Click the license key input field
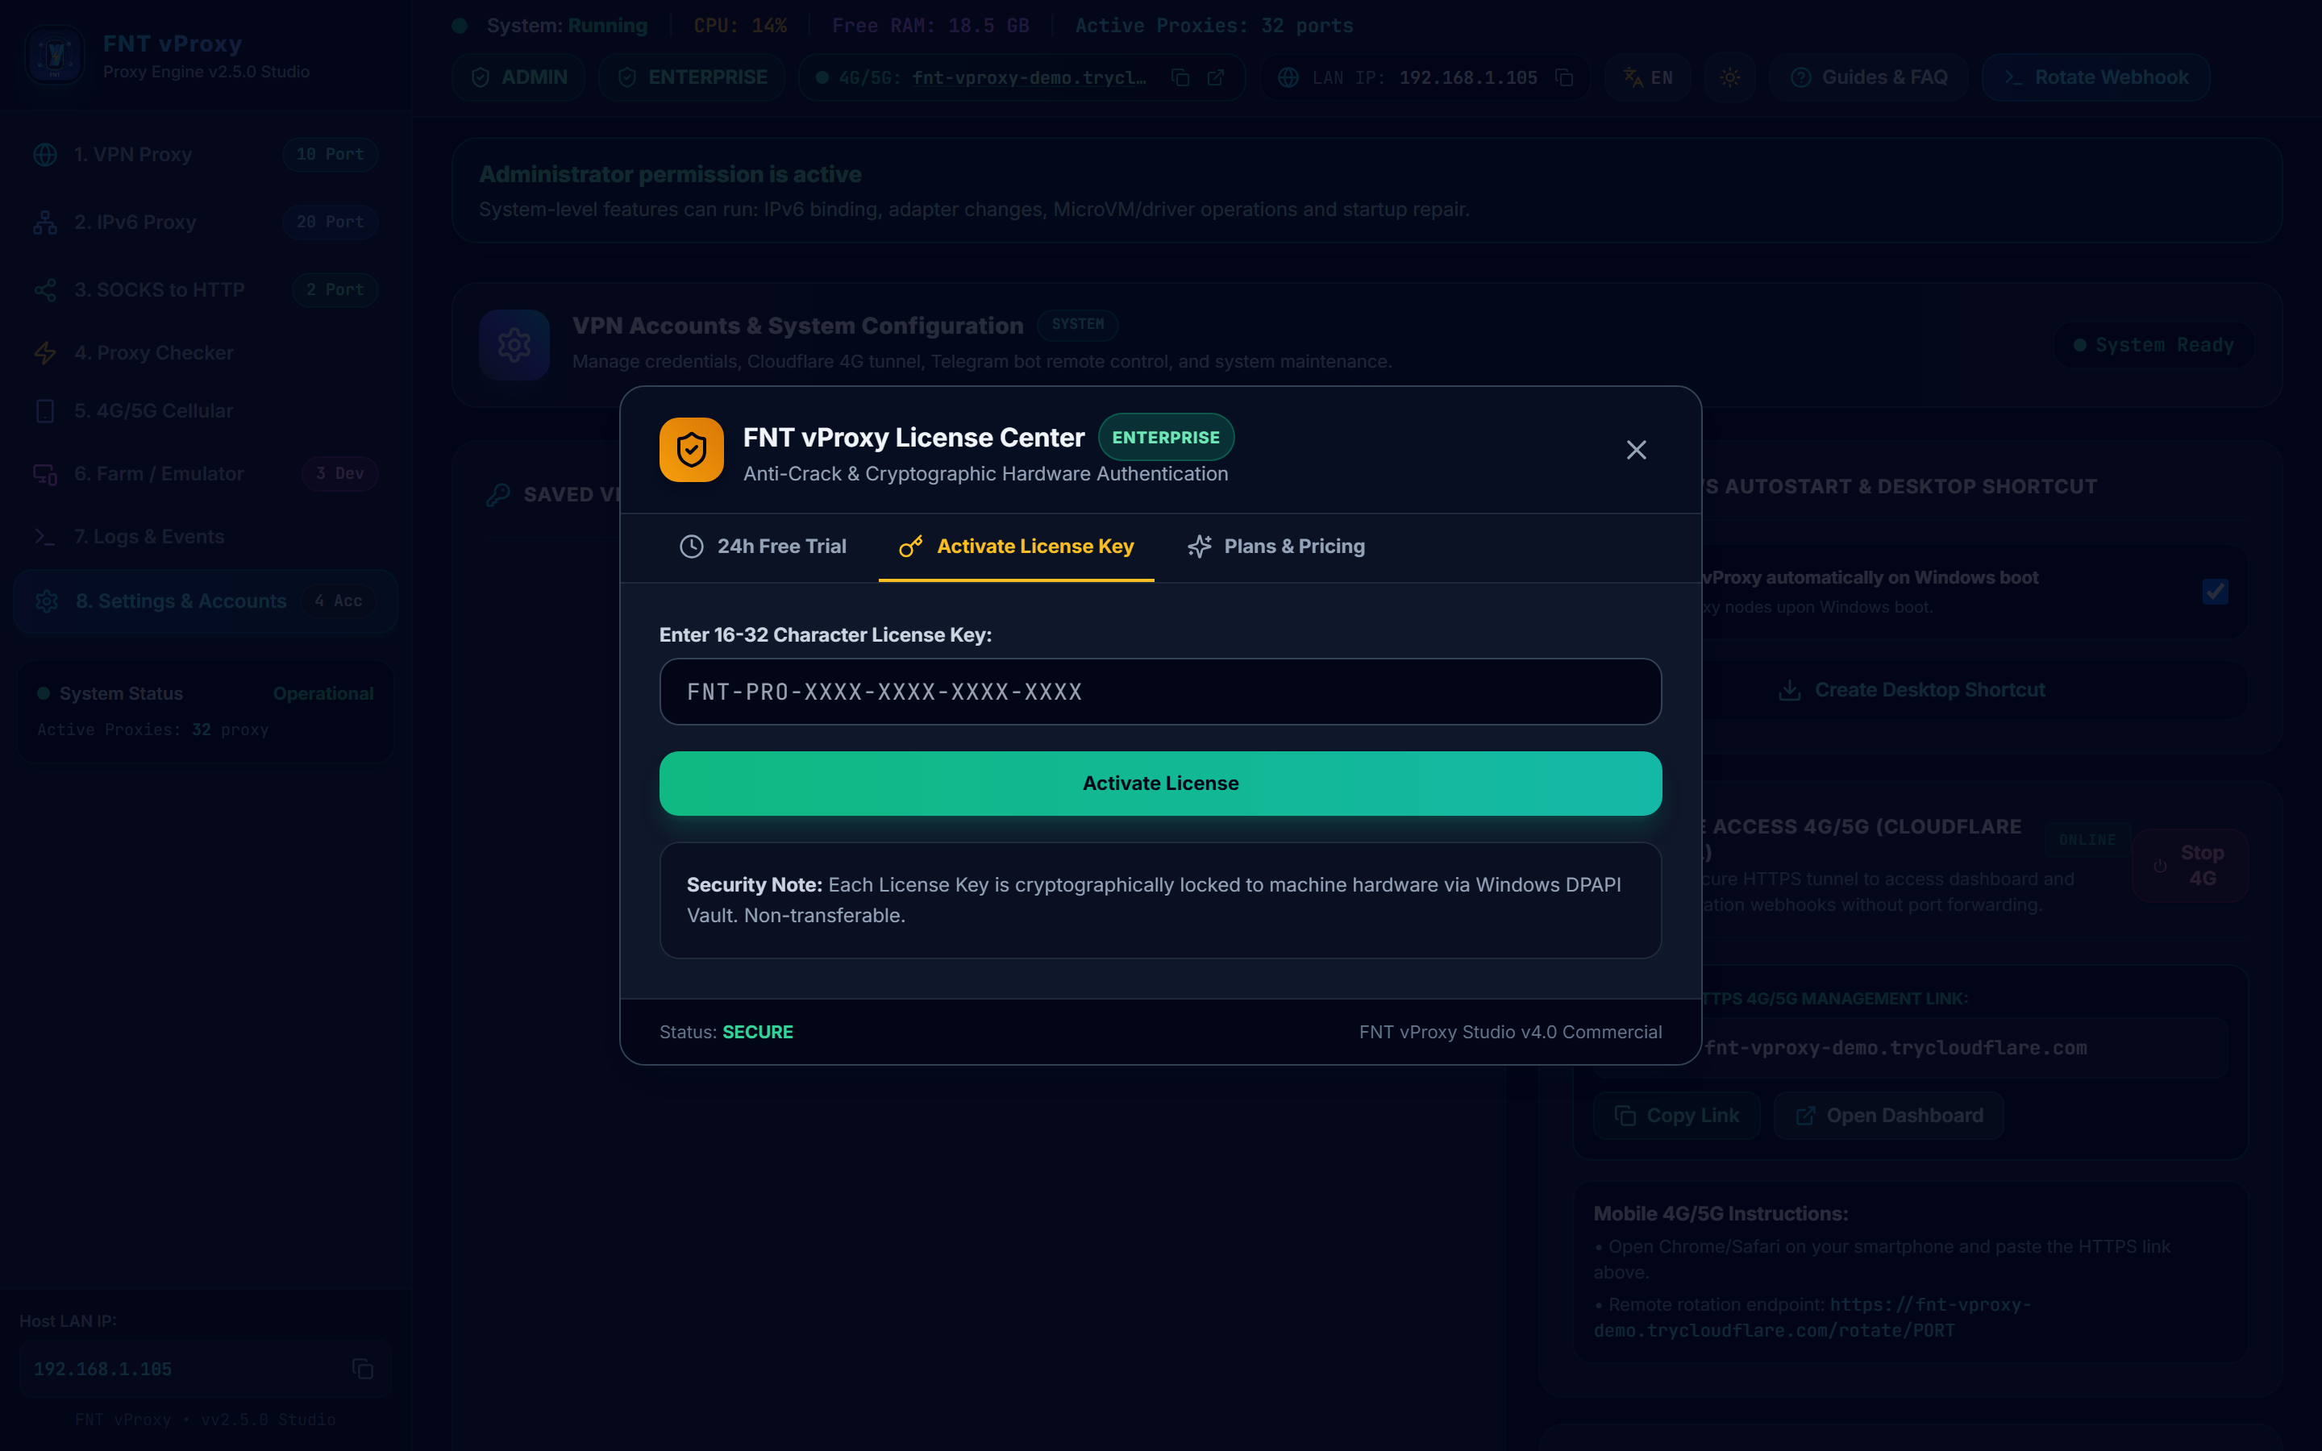 click(1160, 692)
